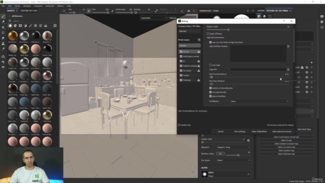
Task: Filter assets by Textures icon
Action: [41, 26]
